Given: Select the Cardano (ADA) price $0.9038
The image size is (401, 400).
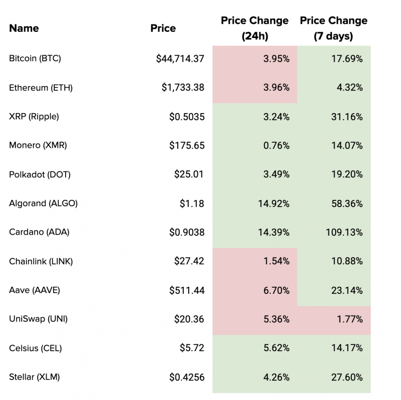Looking at the screenshot, I should coord(187,233).
